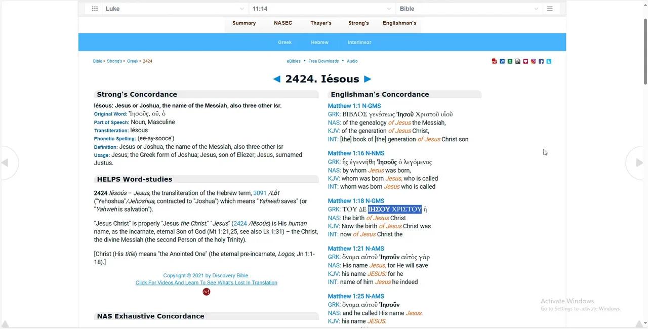Click the Excel spreadsheet icon

pos(510,61)
